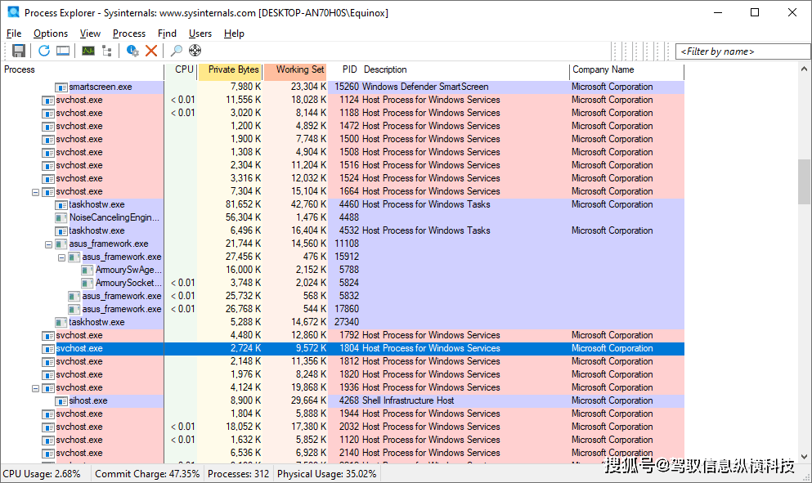Click the Refresh Now toolbar icon
Viewport: 812px width, 483px height.
[x=44, y=51]
